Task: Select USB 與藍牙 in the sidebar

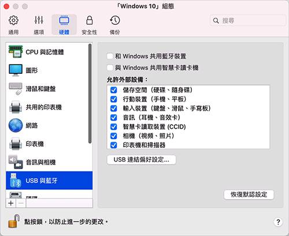Action: click(49, 181)
